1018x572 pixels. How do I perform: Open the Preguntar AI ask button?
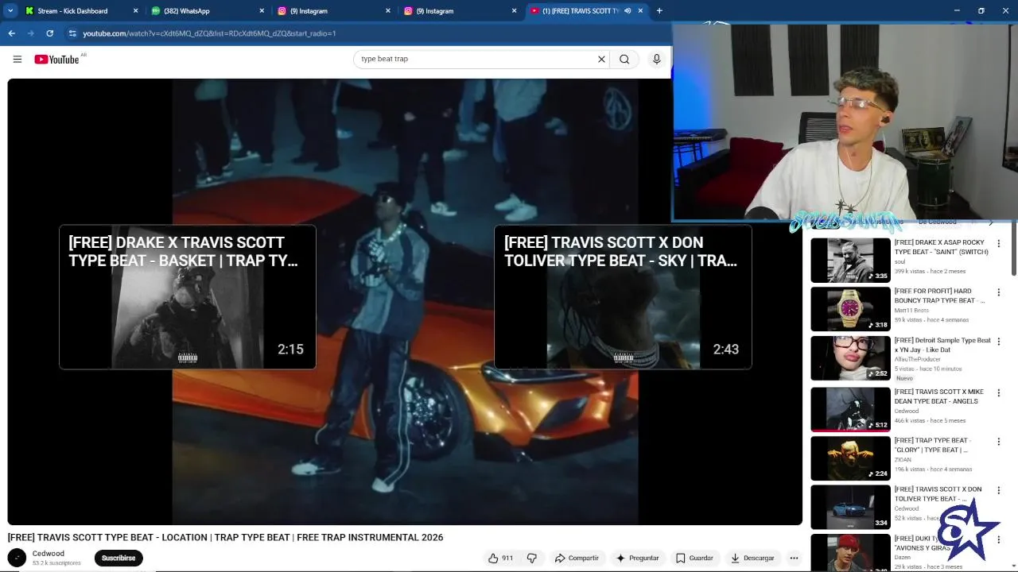click(x=638, y=558)
